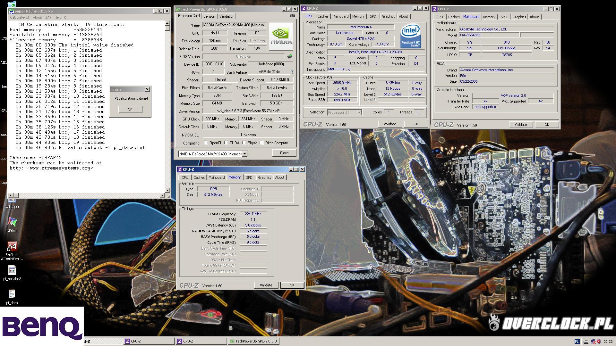Image resolution: width=616 pixels, height=346 pixels.
Task: Click the GPU-Z title bar icon
Action: click(178, 9)
